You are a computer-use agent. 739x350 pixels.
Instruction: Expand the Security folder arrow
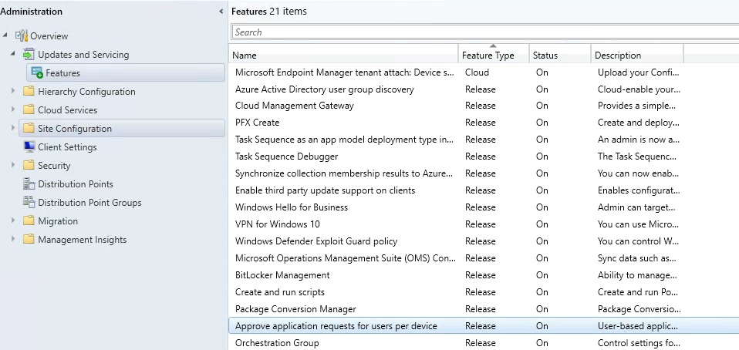tap(13, 165)
